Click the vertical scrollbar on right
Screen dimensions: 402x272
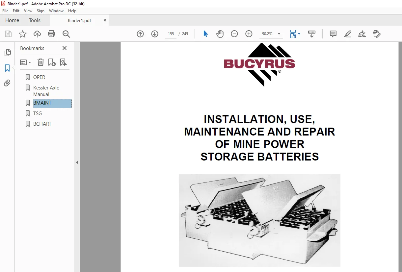tap(400, 157)
